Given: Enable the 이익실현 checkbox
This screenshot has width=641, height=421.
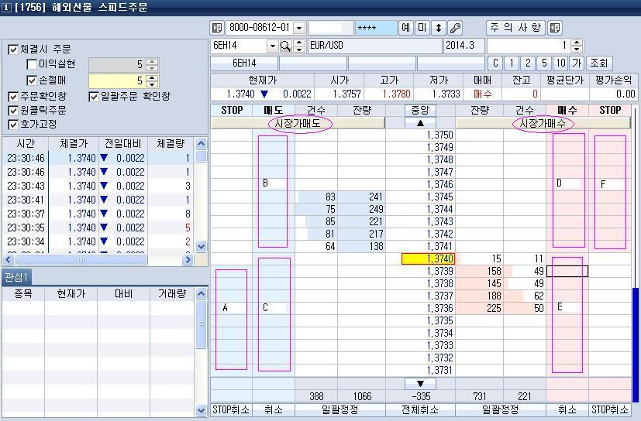Looking at the screenshot, I should coord(32,65).
